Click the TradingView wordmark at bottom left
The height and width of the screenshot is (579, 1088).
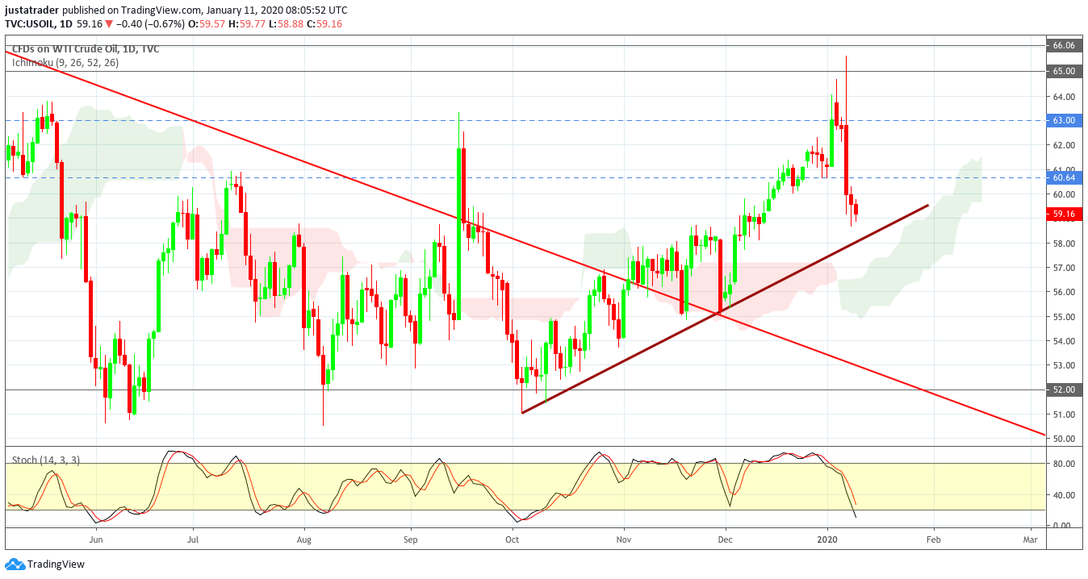point(56,564)
